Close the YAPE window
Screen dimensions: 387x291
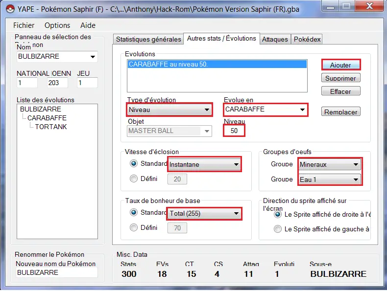369,6
